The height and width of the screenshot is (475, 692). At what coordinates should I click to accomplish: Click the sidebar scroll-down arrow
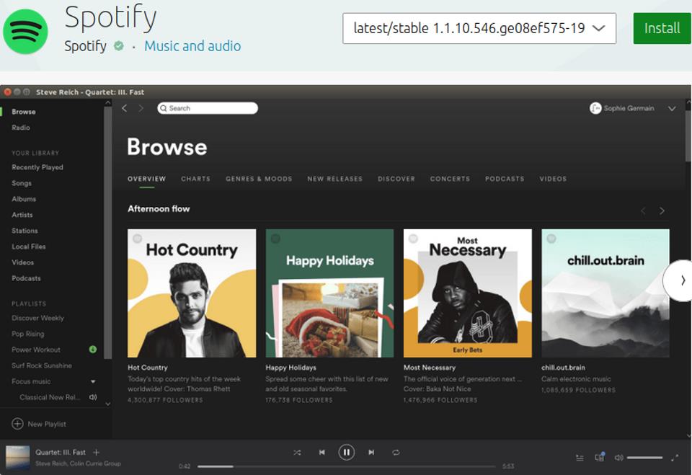pyautogui.click(x=107, y=404)
